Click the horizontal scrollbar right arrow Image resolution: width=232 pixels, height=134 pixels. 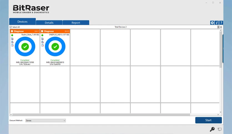(x=218, y=115)
